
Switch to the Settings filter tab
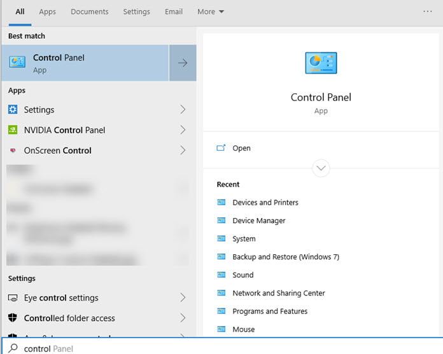click(136, 11)
